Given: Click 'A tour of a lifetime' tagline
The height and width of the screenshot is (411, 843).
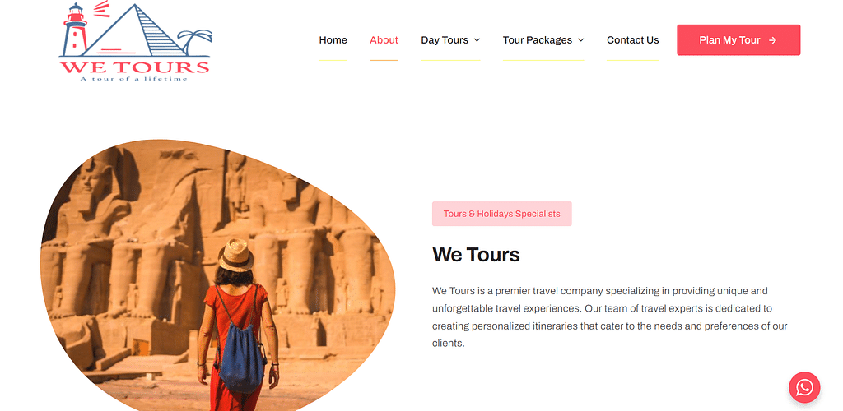Looking at the screenshot, I should pyautogui.click(x=134, y=79).
